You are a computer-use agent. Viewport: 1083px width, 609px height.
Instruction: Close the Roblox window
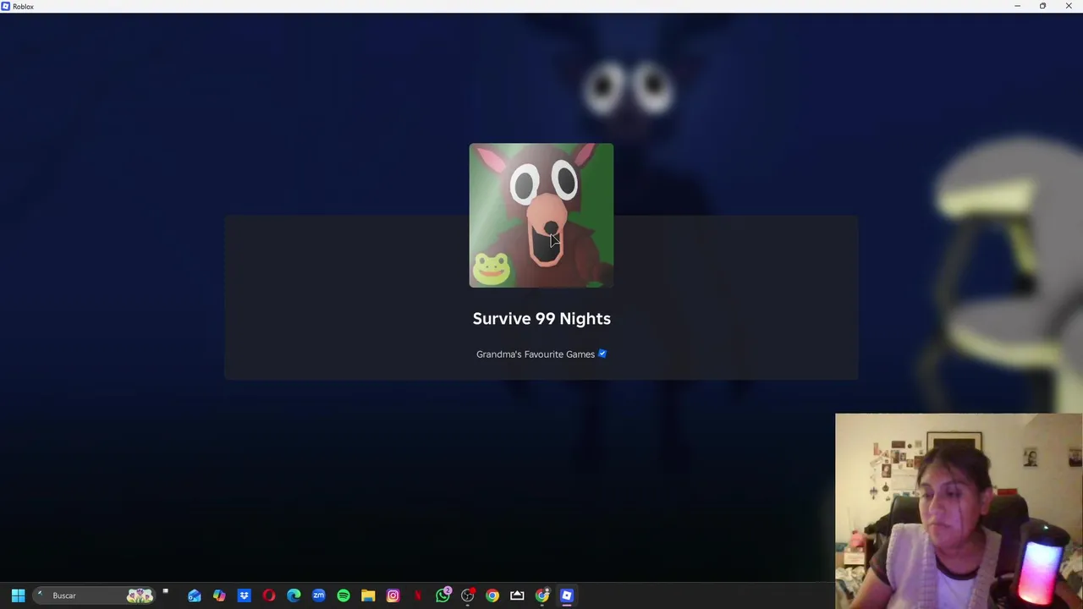pos(1069,6)
